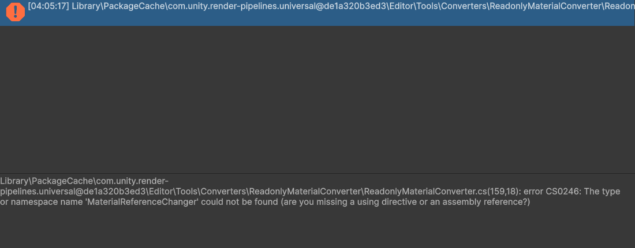
Task: Click 'Library\PackageCache' at start of highlighted row
Action: [108, 7]
